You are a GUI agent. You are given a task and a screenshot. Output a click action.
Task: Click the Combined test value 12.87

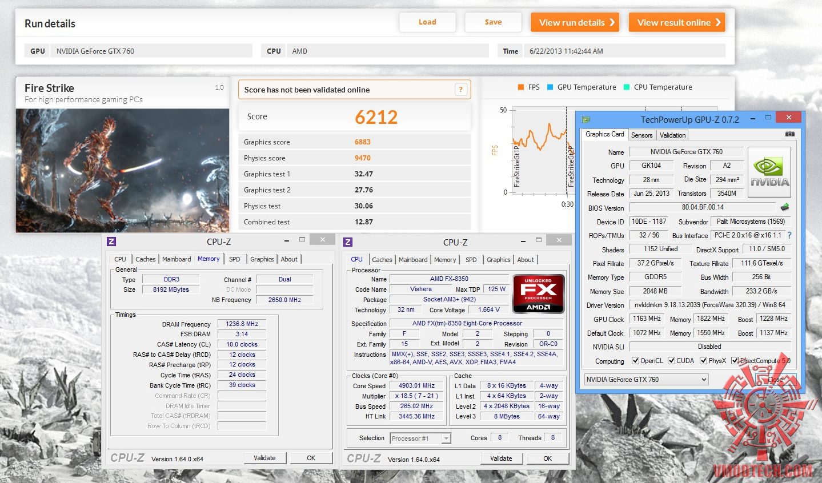coord(364,222)
